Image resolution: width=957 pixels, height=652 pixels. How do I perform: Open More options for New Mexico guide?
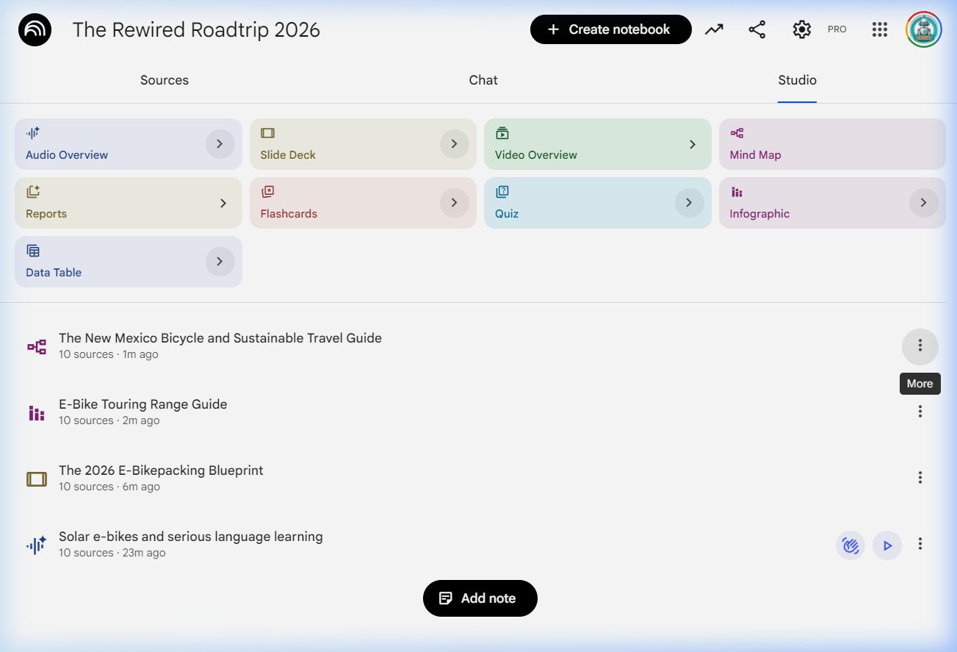pos(920,346)
